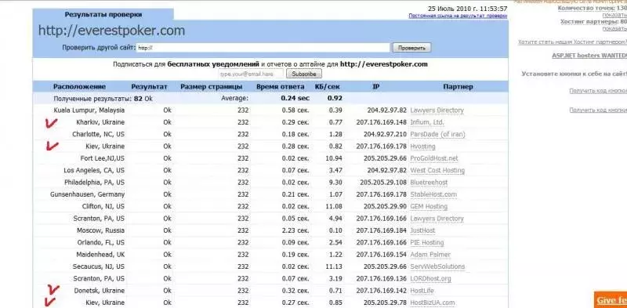Open the ProGoldHost.net partner link
Image resolution: width=627 pixels, height=308 pixels.
(x=434, y=158)
